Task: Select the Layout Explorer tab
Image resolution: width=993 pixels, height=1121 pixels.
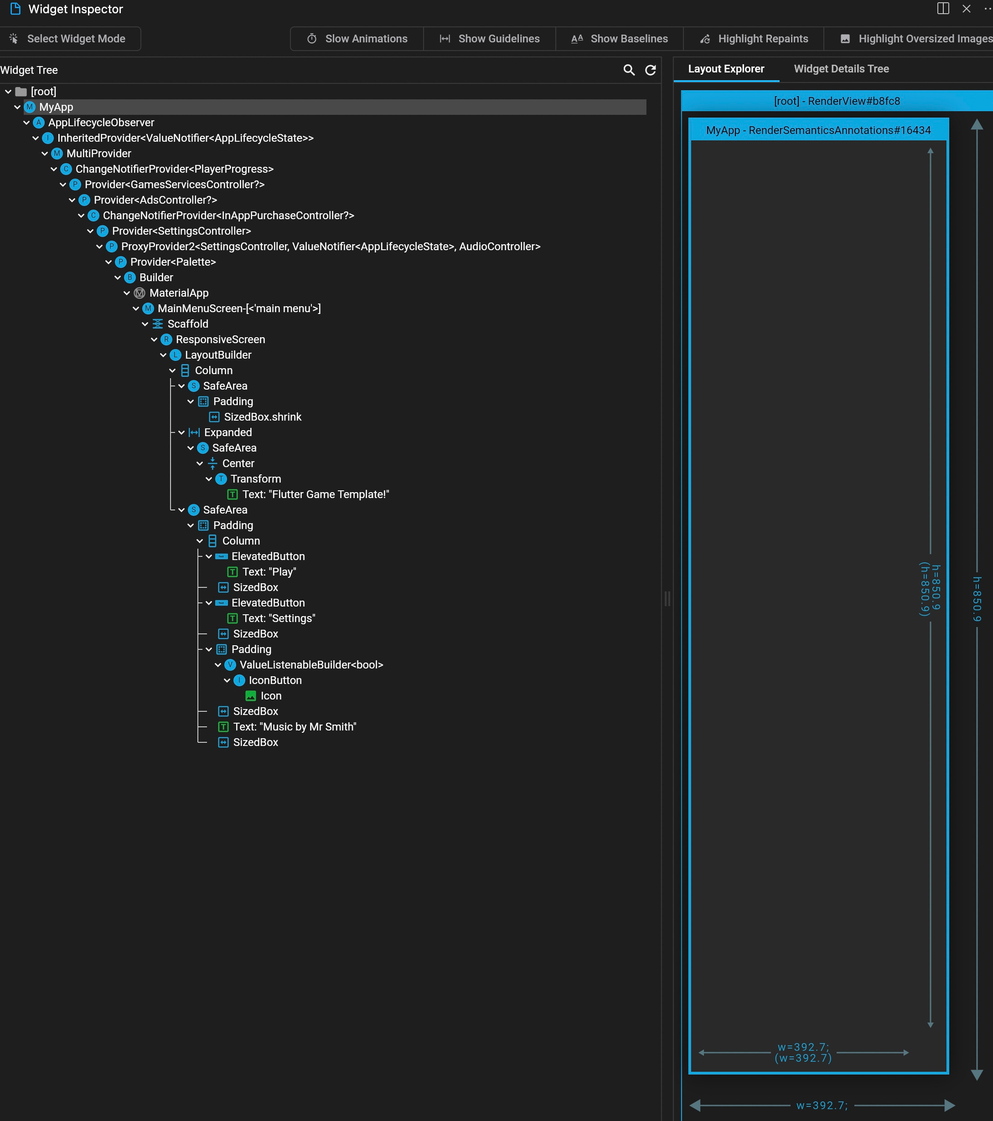Action: [x=726, y=69]
